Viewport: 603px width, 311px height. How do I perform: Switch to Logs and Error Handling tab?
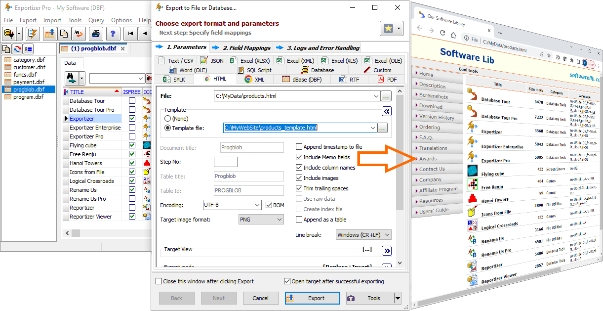tap(319, 48)
